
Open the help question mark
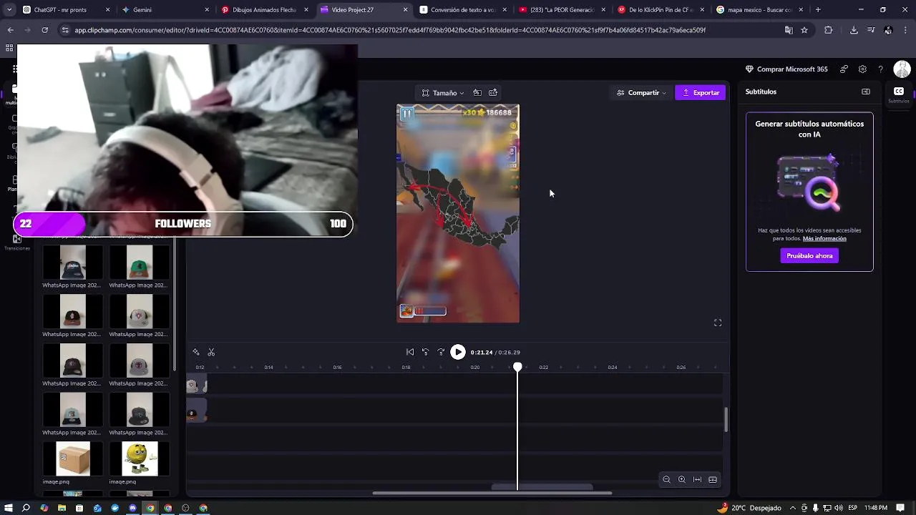coord(881,69)
